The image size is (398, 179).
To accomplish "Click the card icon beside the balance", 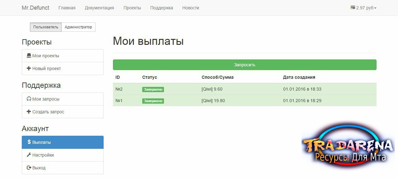I will tap(353, 7).
